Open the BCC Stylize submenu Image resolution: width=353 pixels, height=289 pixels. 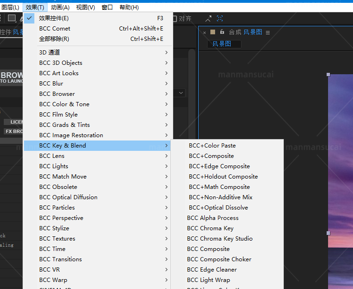[98, 228]
